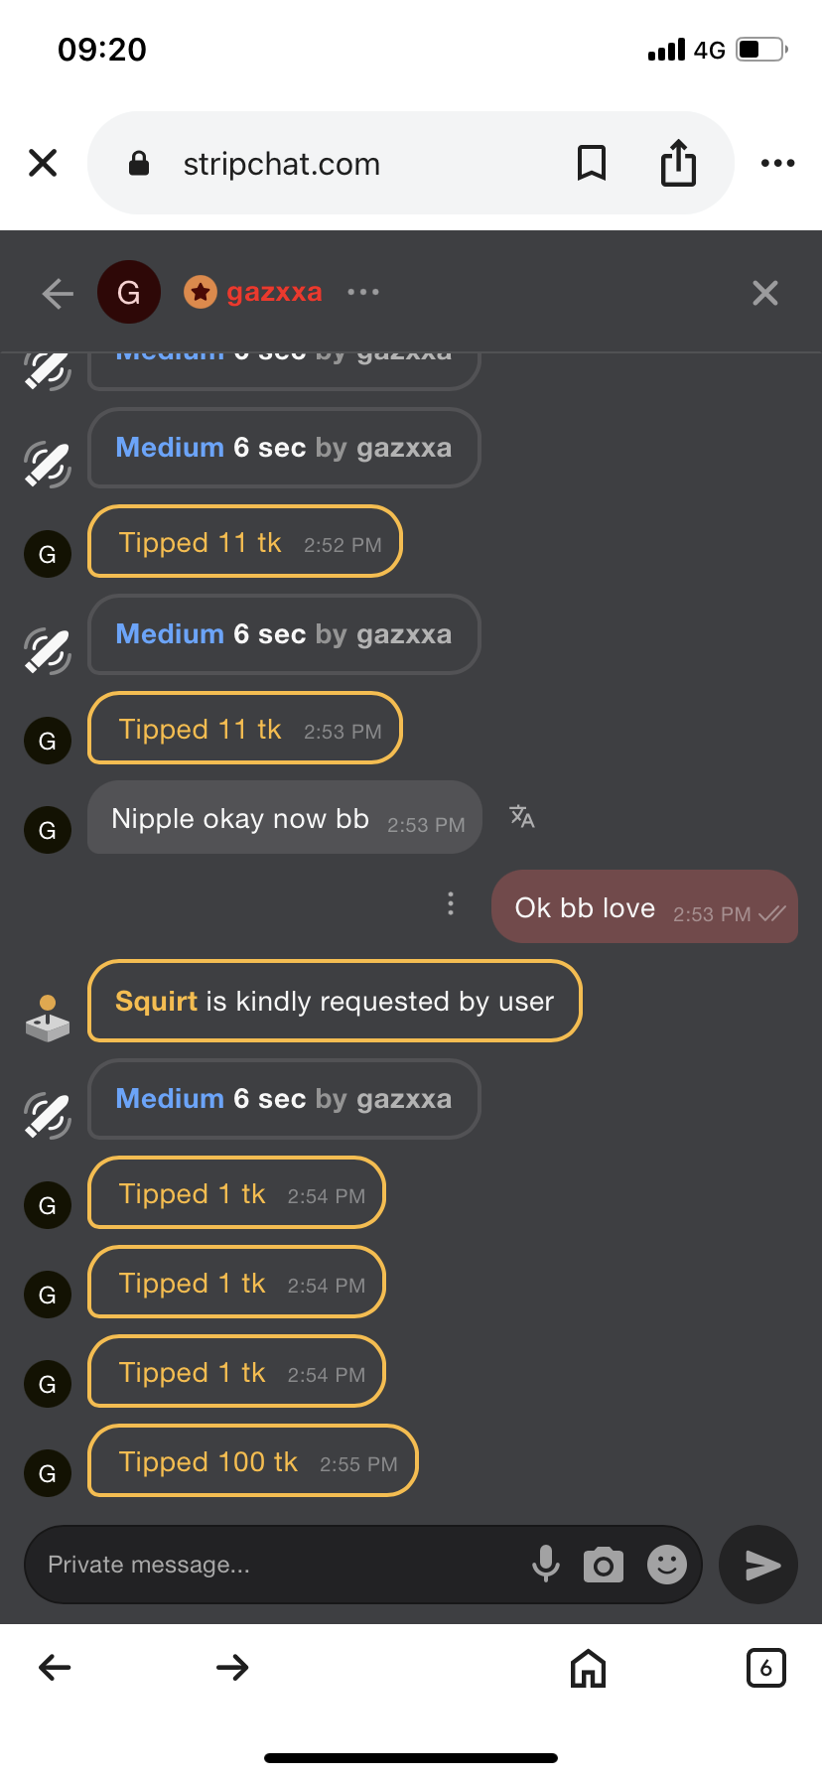Navigate back with bottom browser arrow
The height and width of the screenshot is (1779, 822).
tap(55, 1668)
